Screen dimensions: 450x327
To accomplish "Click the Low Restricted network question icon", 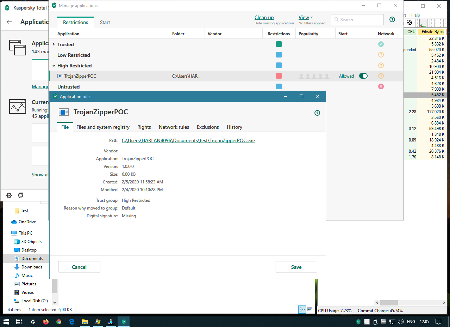I will [x=381, y=55].
